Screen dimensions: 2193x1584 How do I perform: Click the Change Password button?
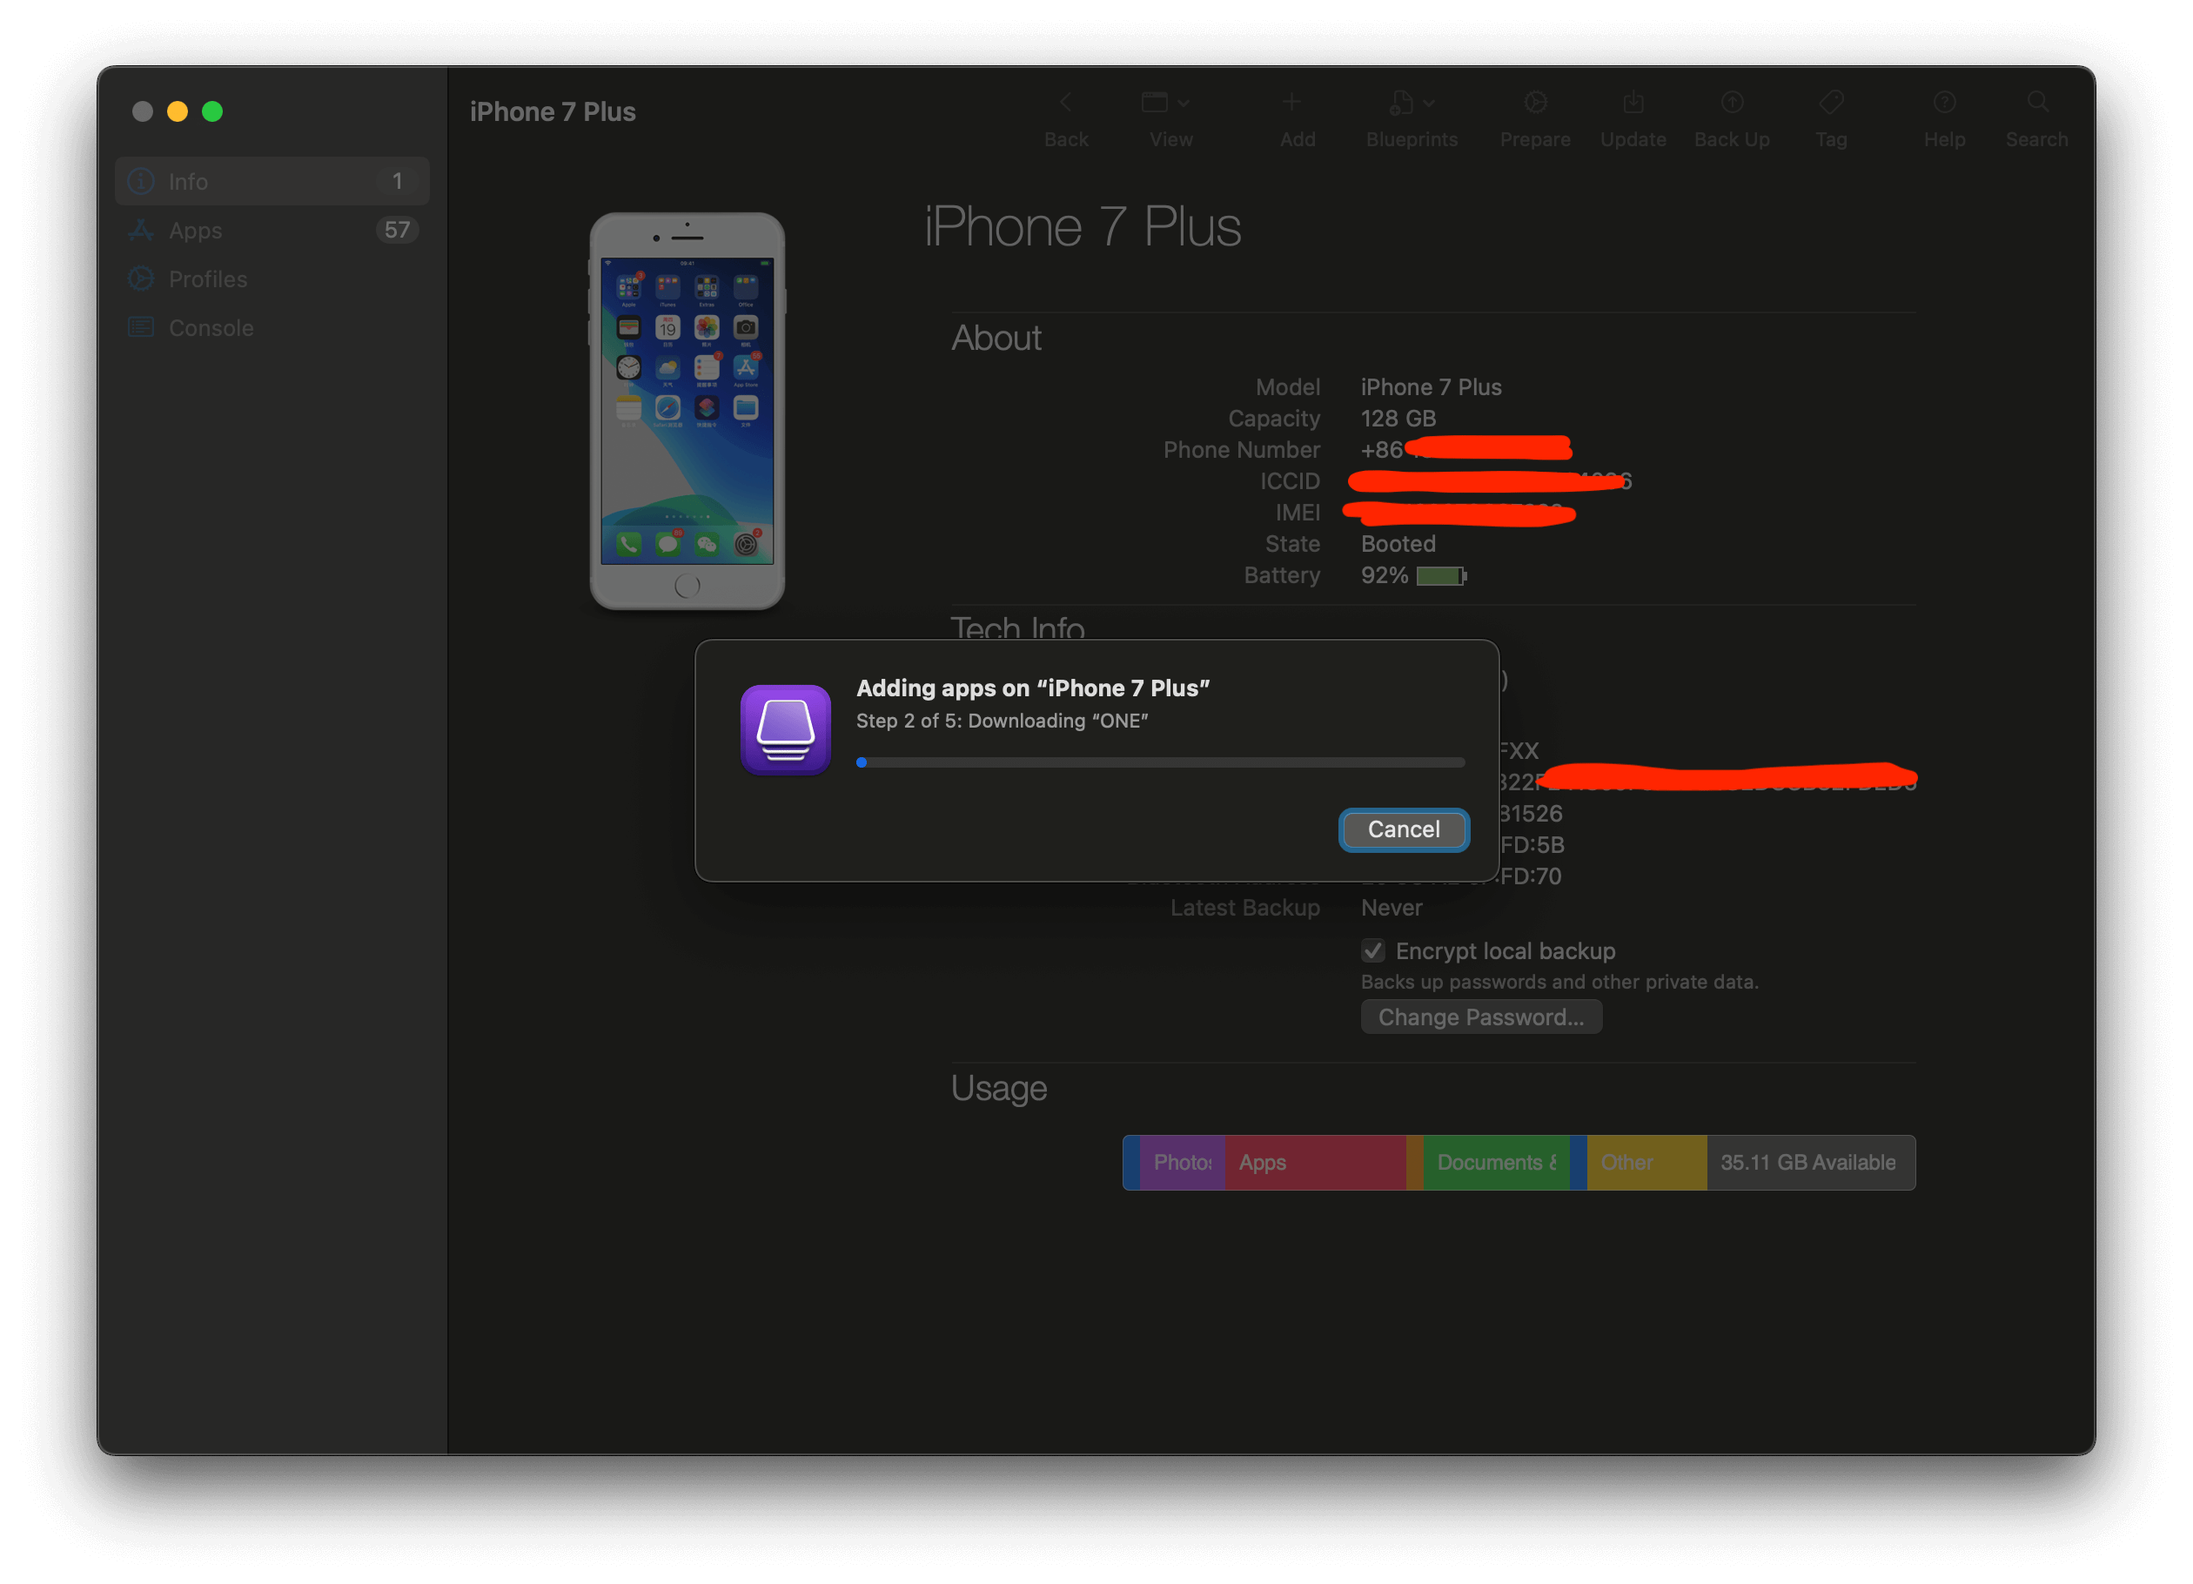point(1480,1017)
